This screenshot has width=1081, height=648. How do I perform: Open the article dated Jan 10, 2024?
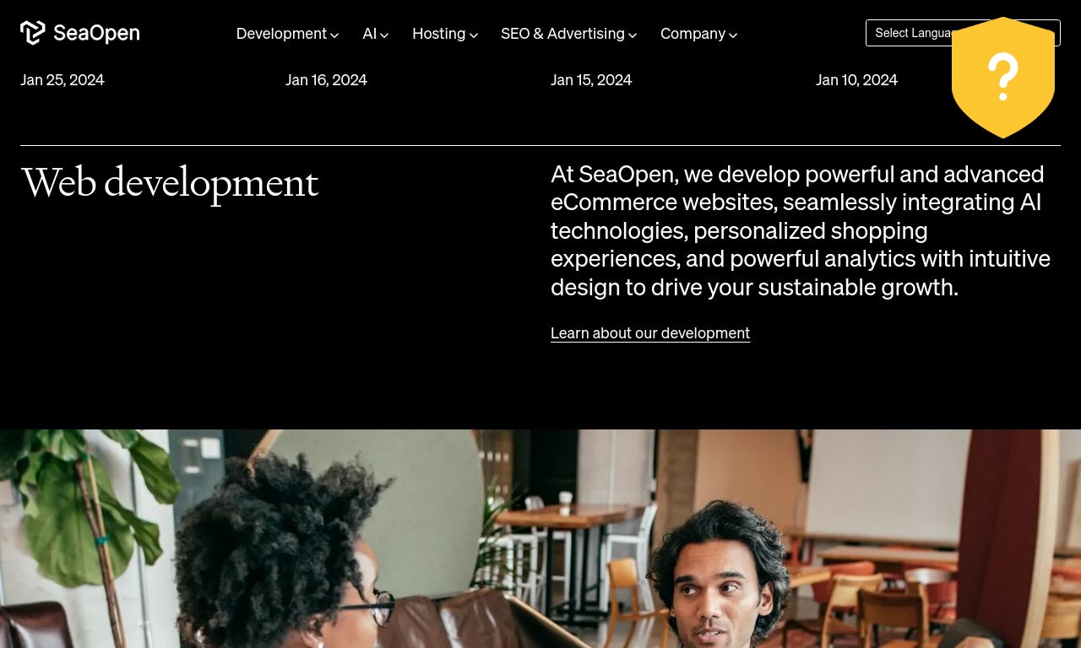click(x=856, y=79)
